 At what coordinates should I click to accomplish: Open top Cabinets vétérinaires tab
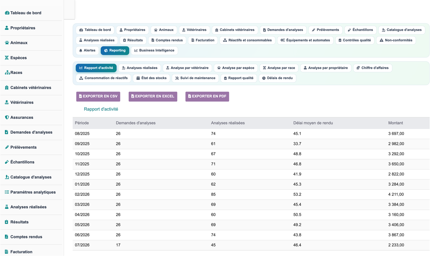pos(235,30)
